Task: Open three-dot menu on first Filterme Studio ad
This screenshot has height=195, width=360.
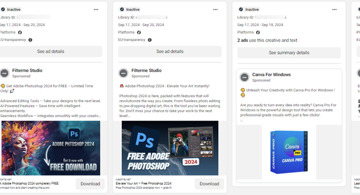Action: (96, 10)
